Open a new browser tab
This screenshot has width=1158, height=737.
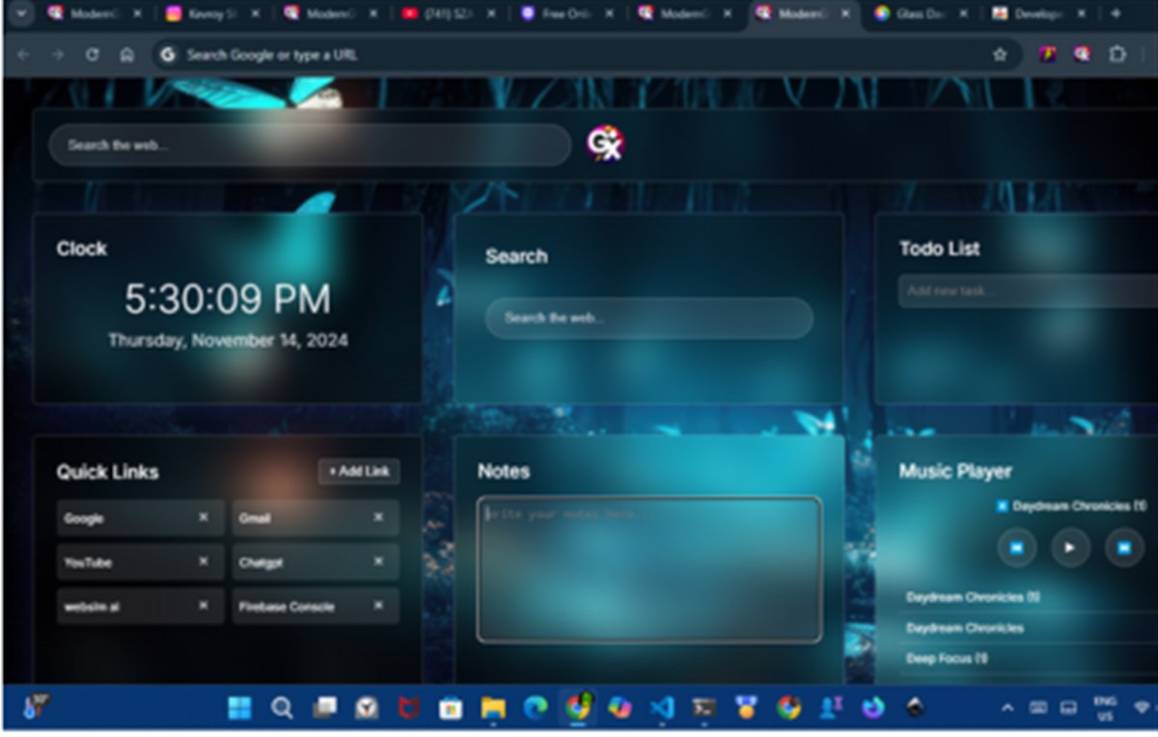click(1117, 14)
